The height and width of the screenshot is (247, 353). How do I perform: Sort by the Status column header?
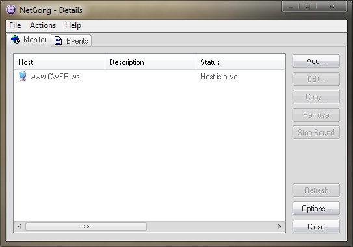point(241,62)
